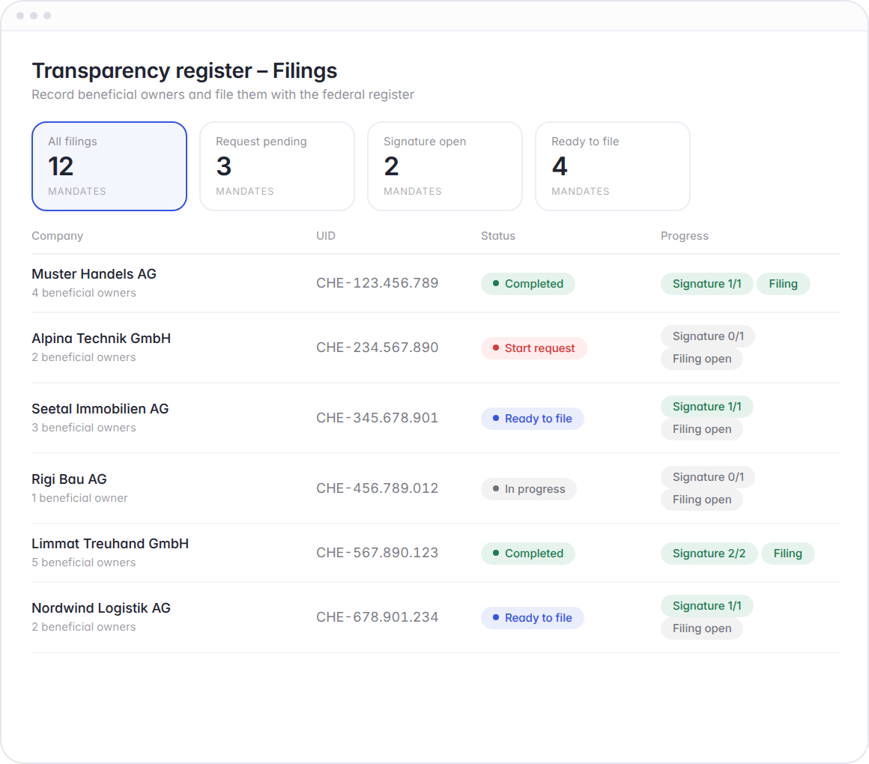Click UID CHE-456.789.012
Screen dimensions: 869x764
[x=378, y=488]
